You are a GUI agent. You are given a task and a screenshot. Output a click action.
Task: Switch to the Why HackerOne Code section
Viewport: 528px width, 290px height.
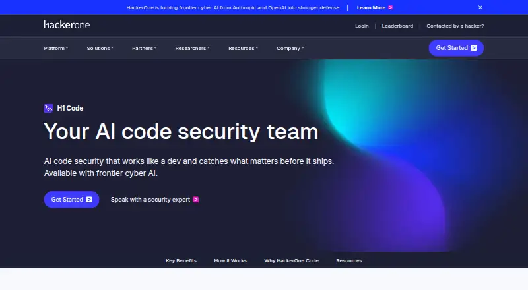click(291, 261)
